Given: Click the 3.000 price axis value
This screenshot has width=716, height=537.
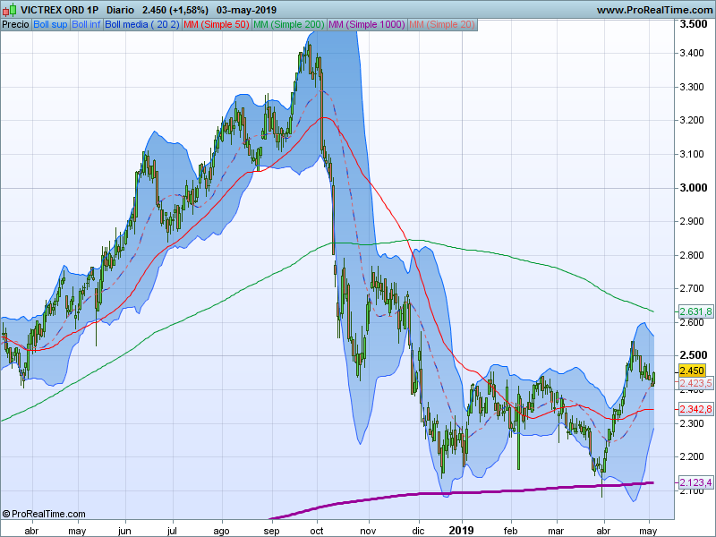Looking at the screenshot, I should tap(693, 188).
